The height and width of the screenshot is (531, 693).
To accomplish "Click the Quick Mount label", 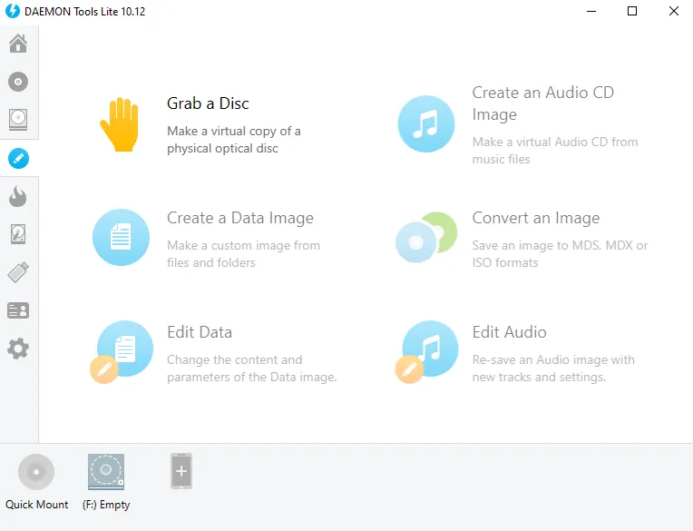I will click(36, 505).
